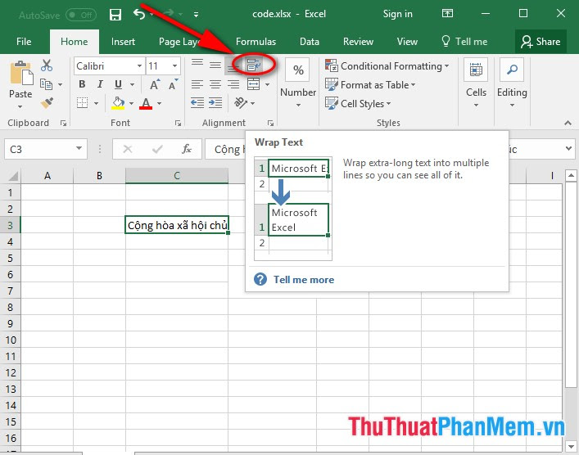Collapse the ribbon with the chevron
579x455 pixels.
pyautogui.click(x=568, y=123)
